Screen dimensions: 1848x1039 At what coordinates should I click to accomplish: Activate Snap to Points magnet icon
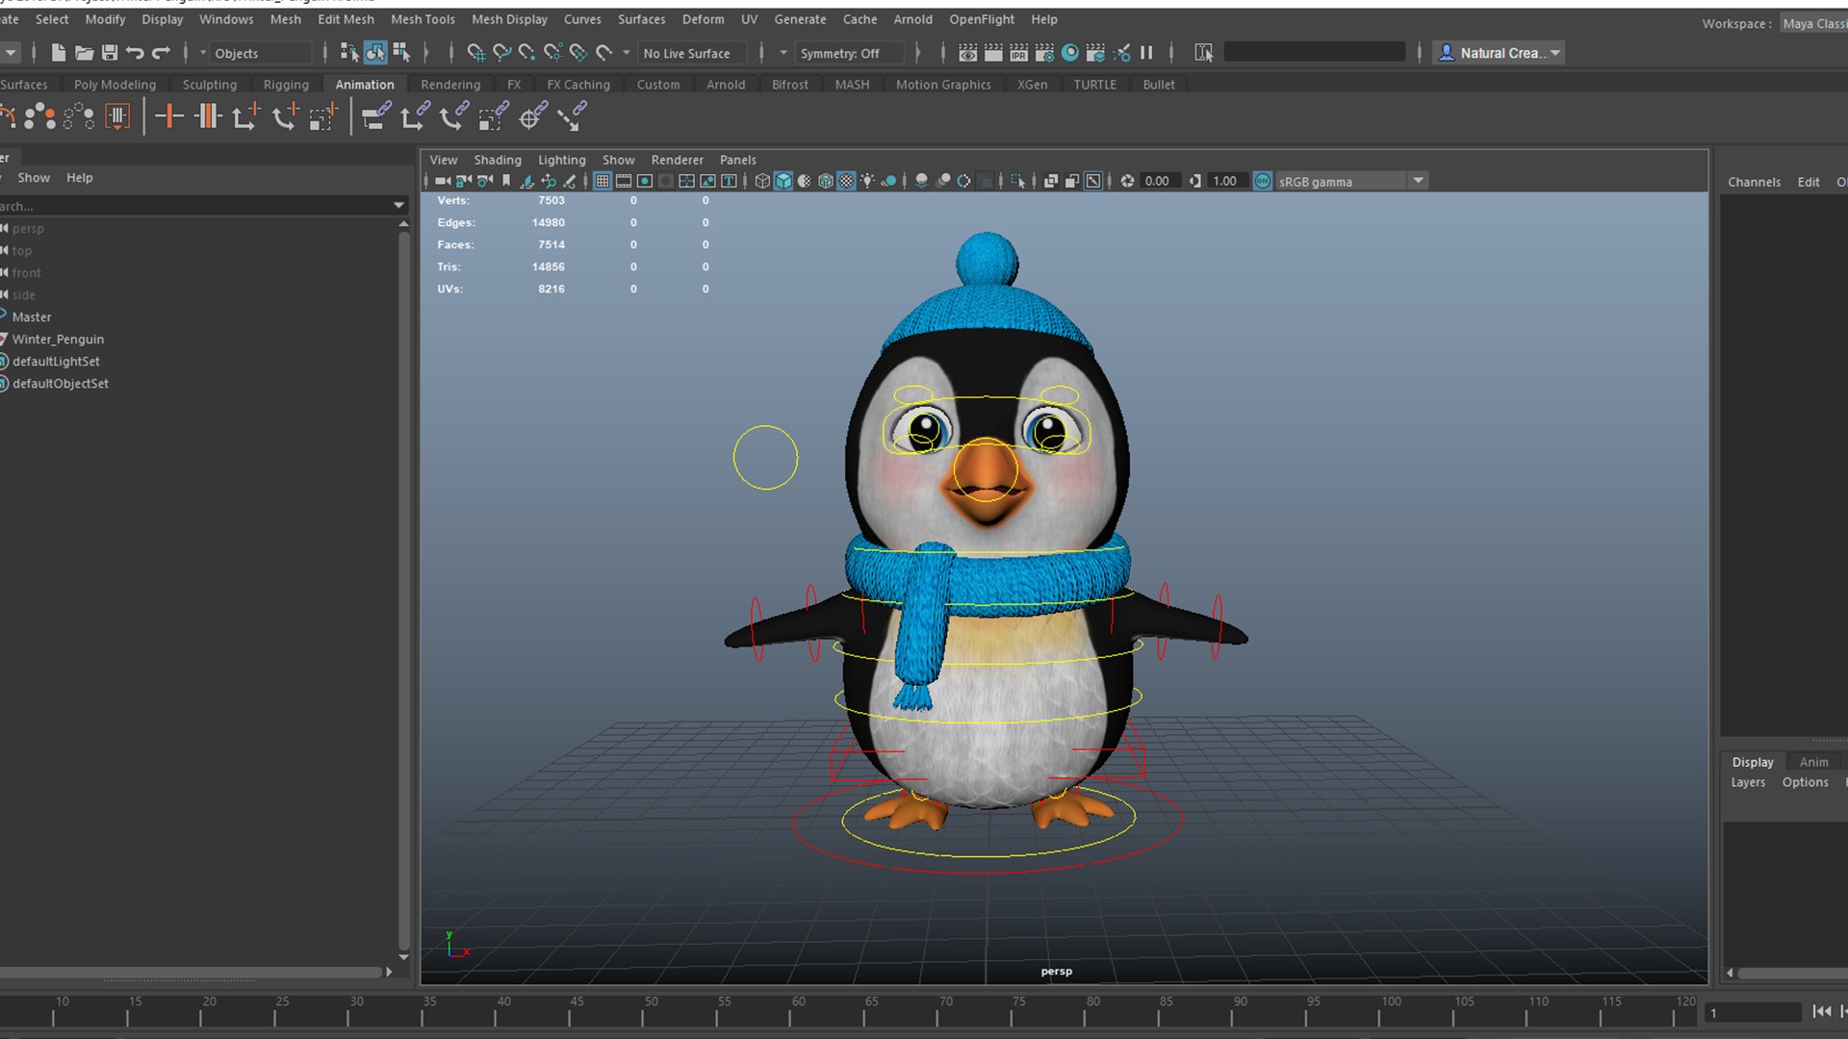(526, 53)
